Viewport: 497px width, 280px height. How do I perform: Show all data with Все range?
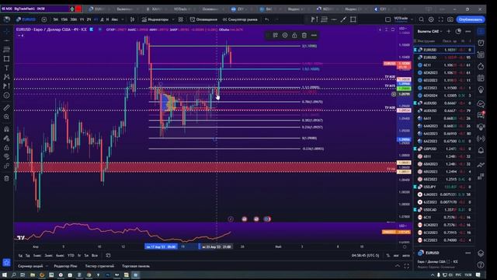tap(95, 256)
